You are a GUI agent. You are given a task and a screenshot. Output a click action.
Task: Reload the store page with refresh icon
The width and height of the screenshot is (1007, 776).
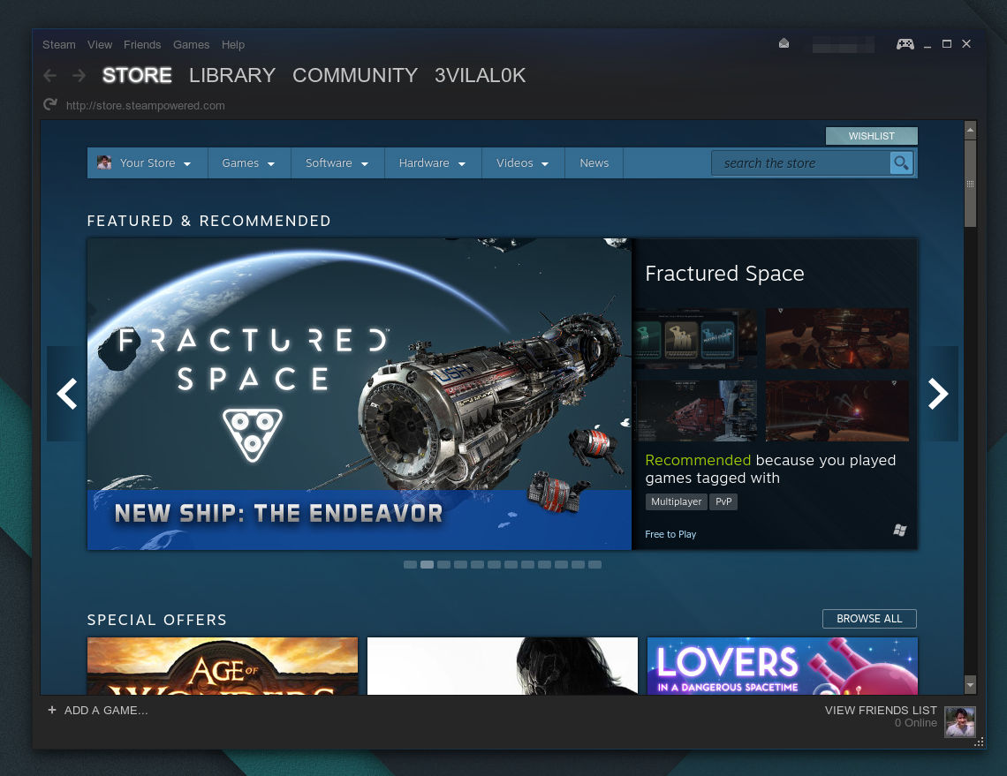click(50, 105)
